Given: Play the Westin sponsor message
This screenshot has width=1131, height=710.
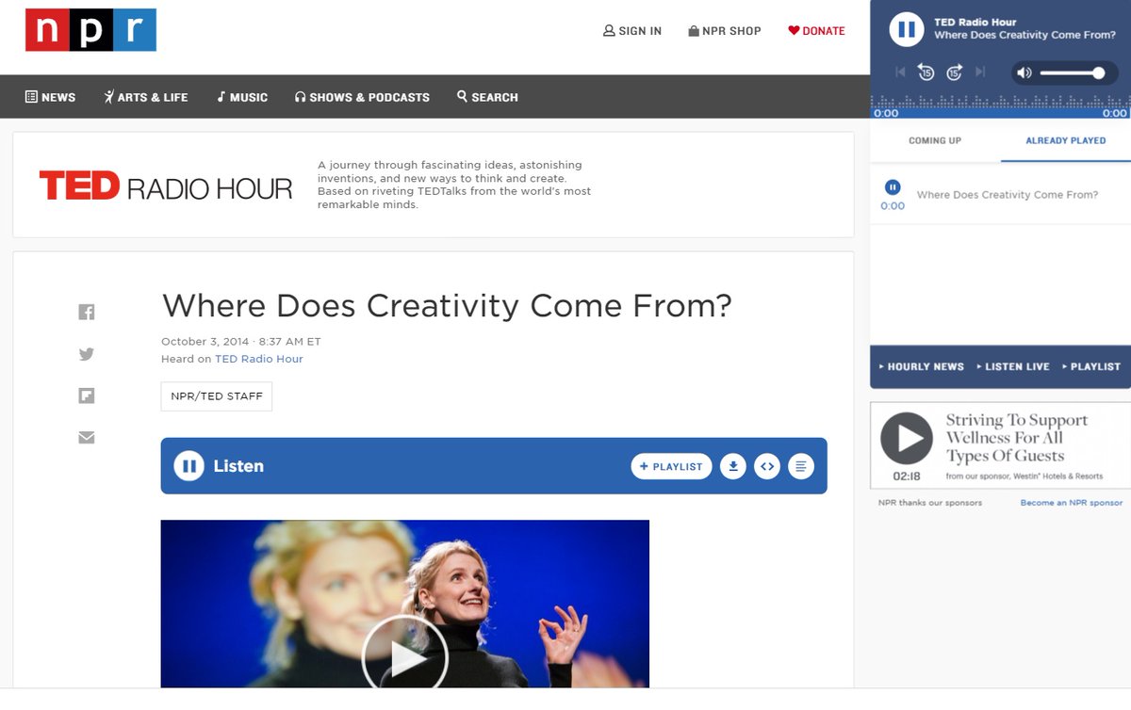Looking at the screenshot, I should point(907,439).
